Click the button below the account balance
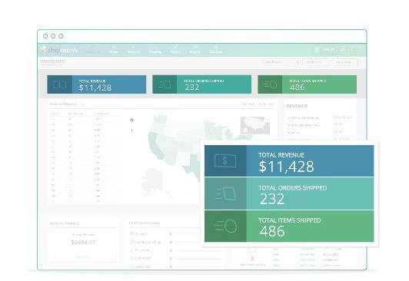The height and width of the screenshot is (281, 409). 83,256
